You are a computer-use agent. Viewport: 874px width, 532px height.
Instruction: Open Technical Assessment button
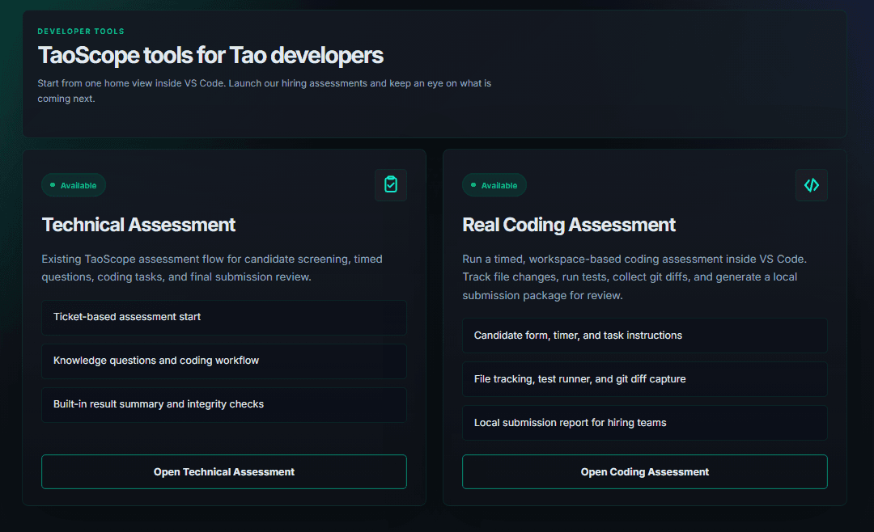[224, 472]
